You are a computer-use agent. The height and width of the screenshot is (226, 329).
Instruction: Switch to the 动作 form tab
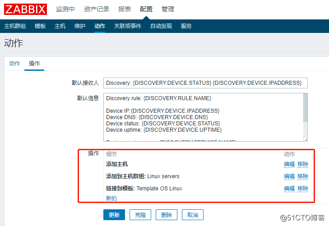coord(14,63)
